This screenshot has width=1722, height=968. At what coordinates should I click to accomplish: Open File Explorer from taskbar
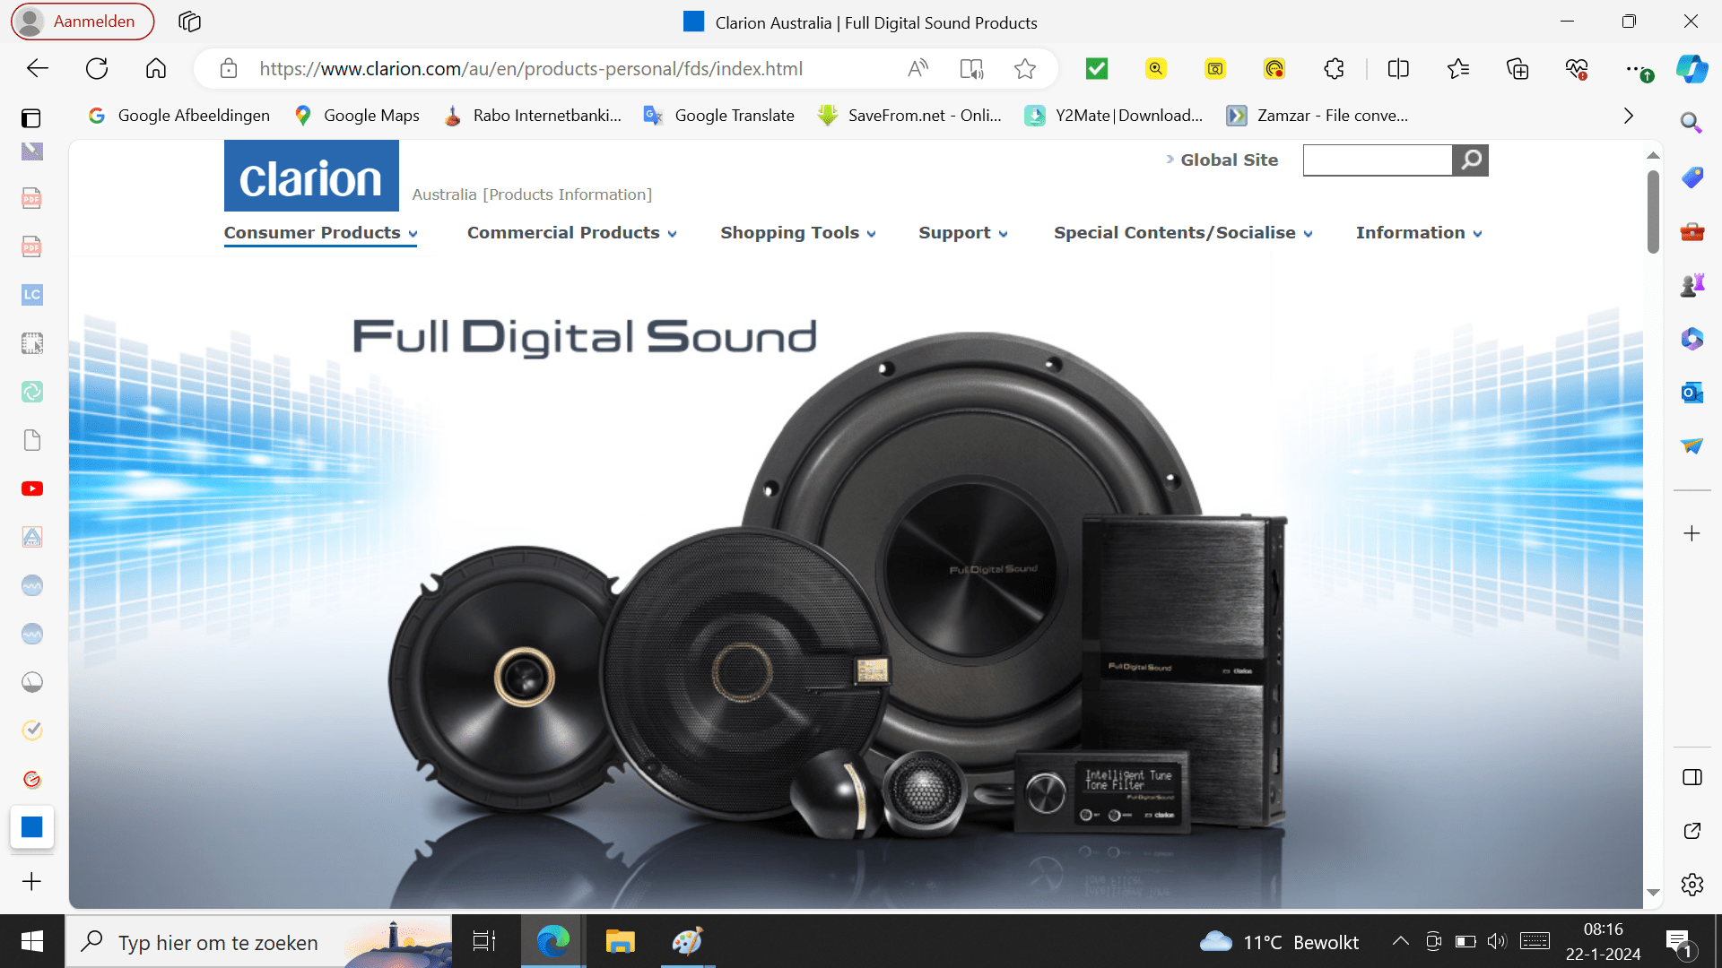click(x=620, y=941)
